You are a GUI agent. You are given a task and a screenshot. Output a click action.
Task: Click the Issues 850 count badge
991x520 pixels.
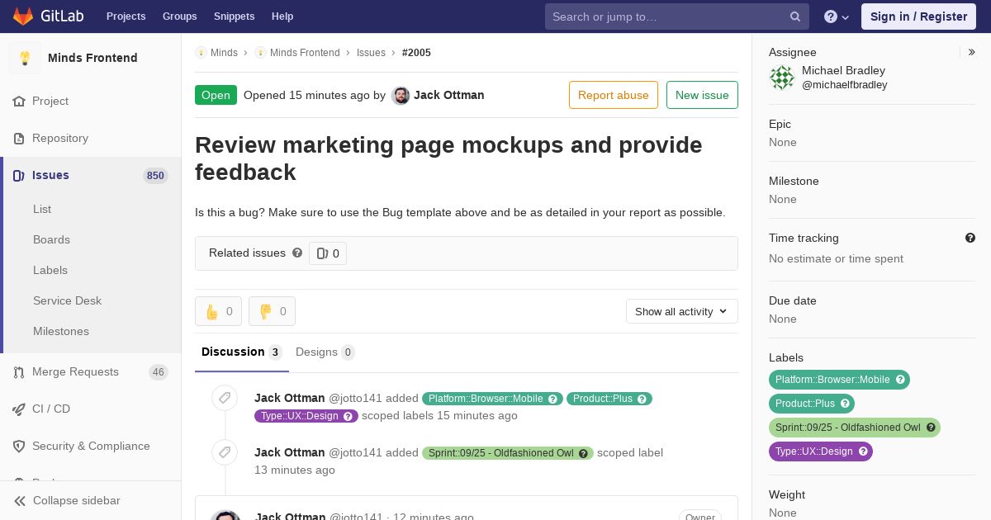(x=155, y=175)
